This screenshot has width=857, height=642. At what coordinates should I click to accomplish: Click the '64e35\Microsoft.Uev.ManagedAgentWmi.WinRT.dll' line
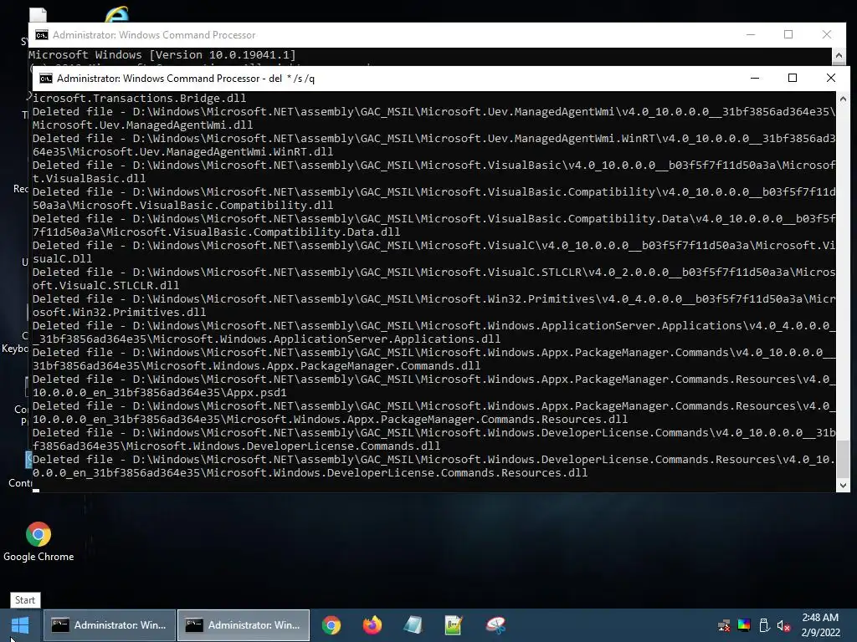point(182,152)
